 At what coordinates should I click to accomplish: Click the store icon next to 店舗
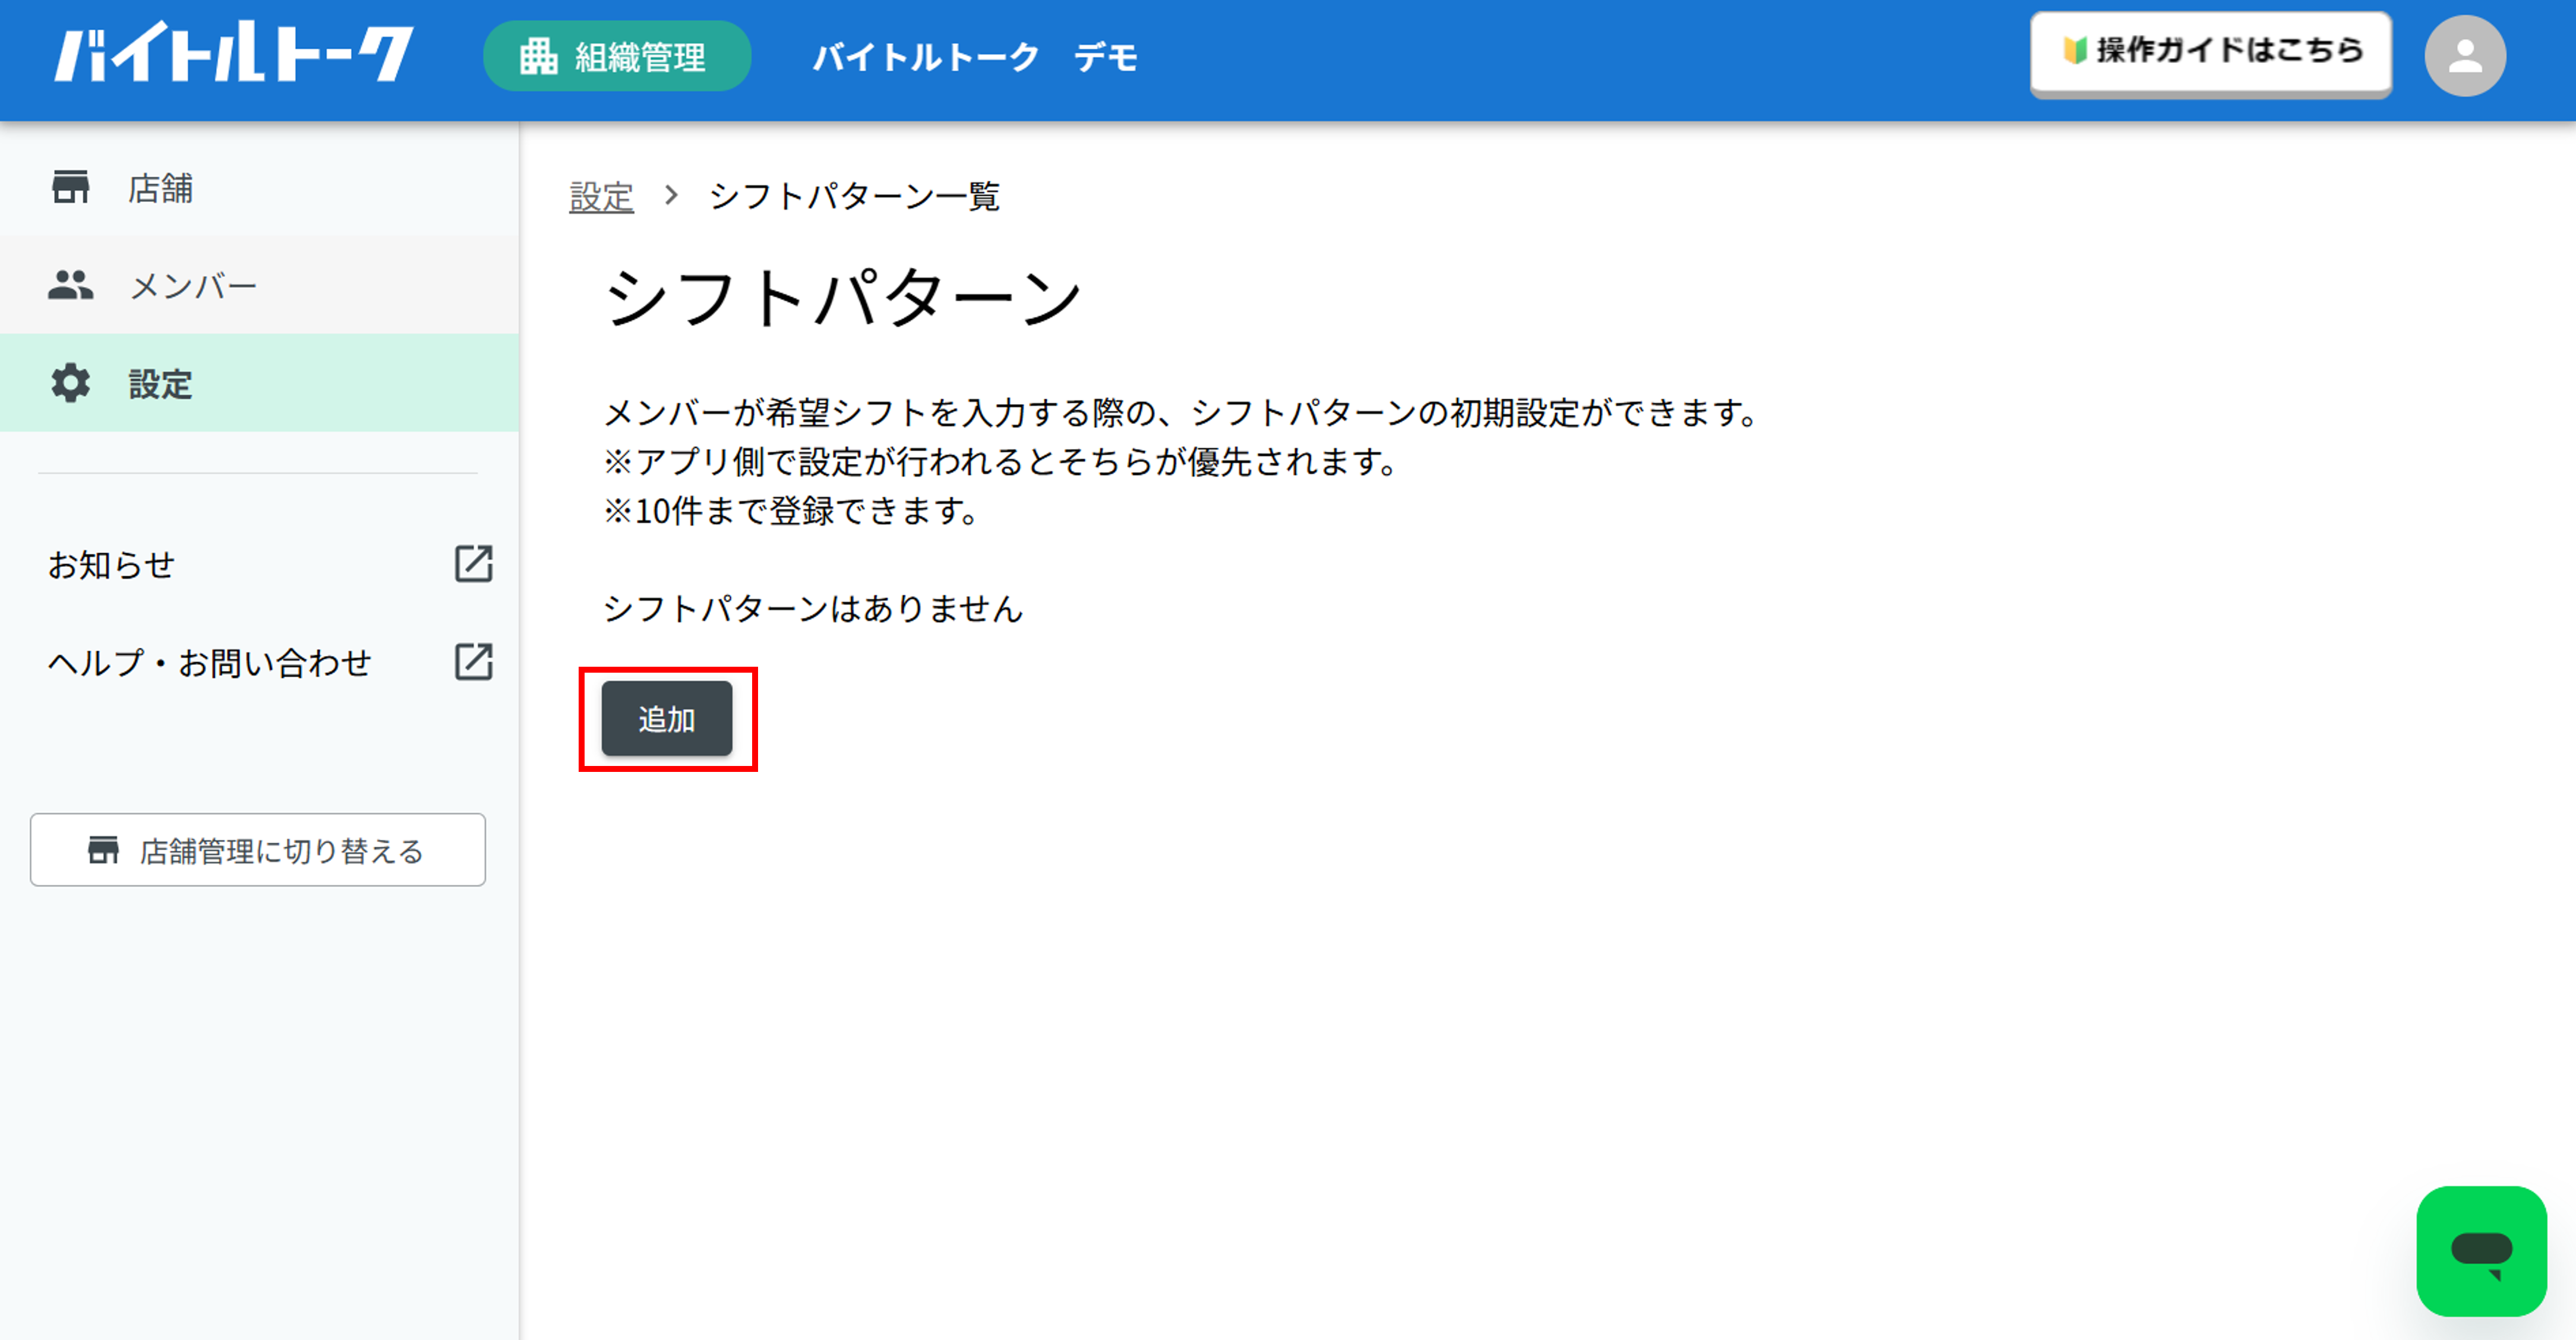70,187
